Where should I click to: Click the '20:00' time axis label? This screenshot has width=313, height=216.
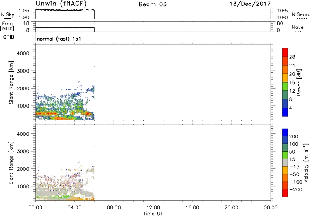pos(232,208)
